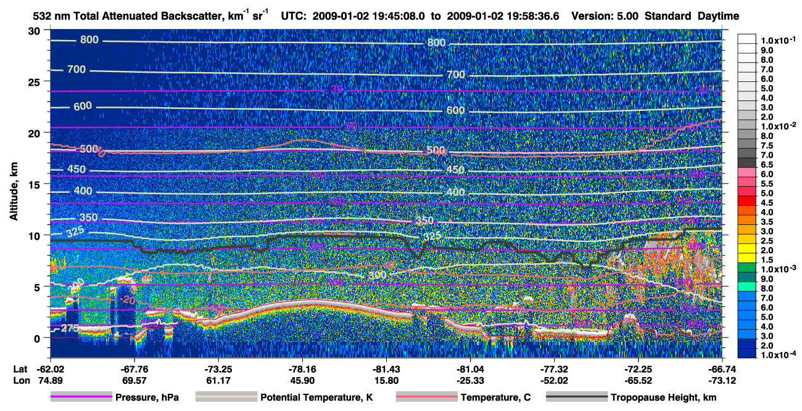Image resolution: width=802 pixels, height=411 pixels.
Task: Click latitude value -66.74
Action: (x=722, y=368)
